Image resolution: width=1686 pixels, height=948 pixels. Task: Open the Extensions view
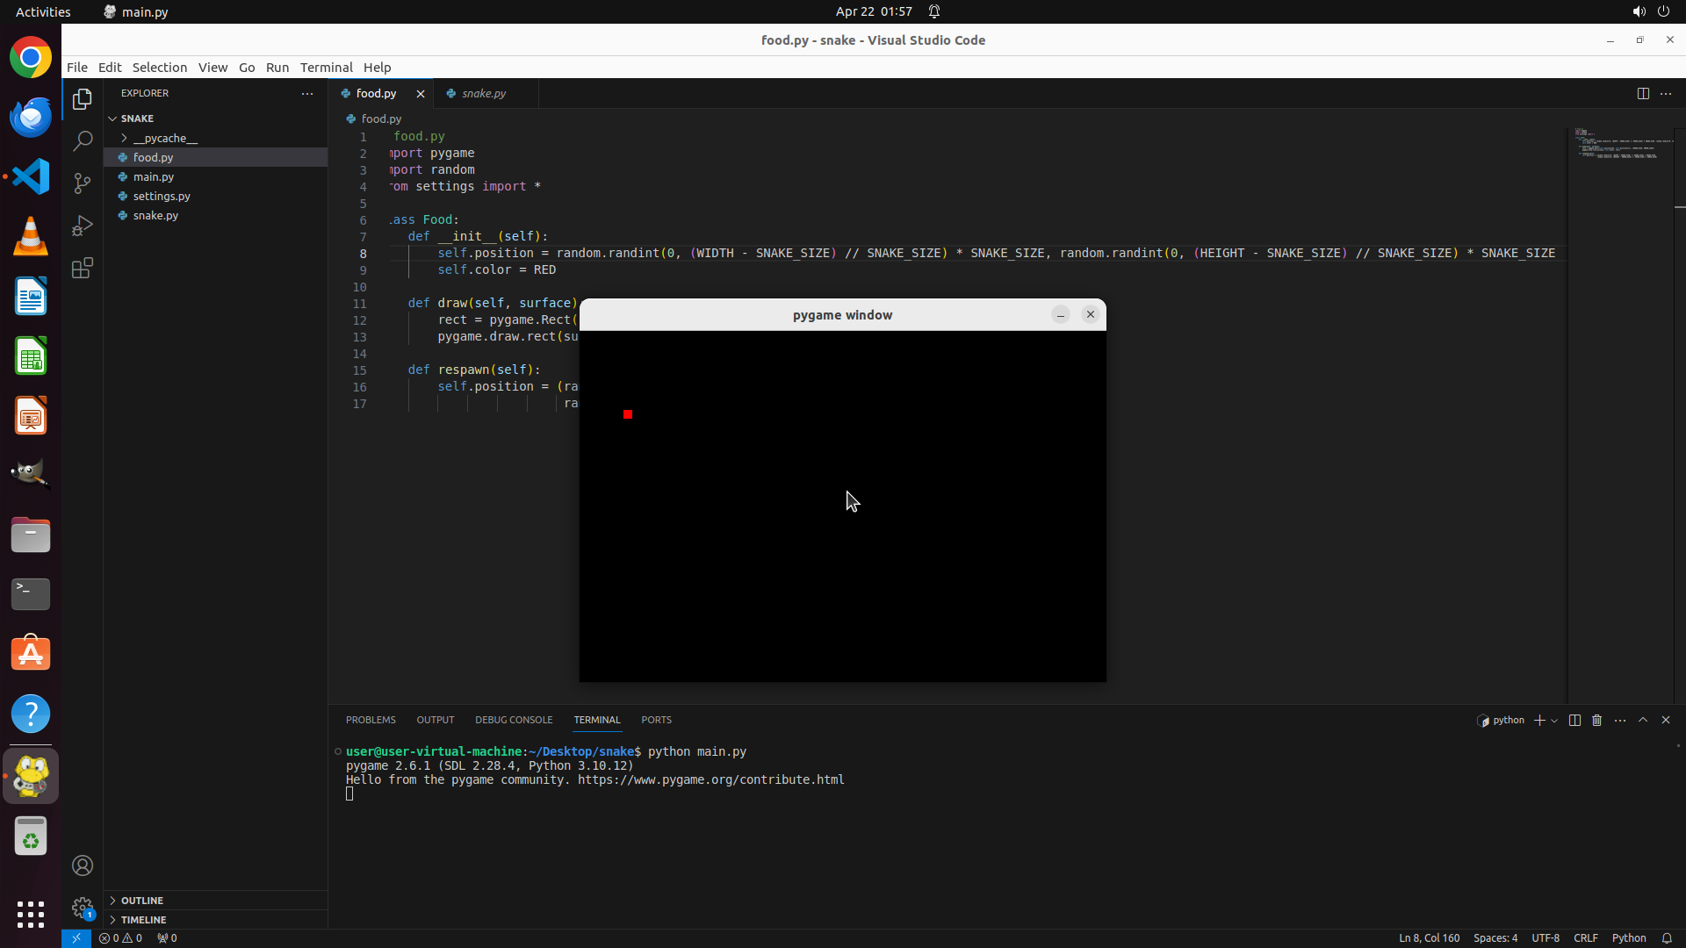83,268
